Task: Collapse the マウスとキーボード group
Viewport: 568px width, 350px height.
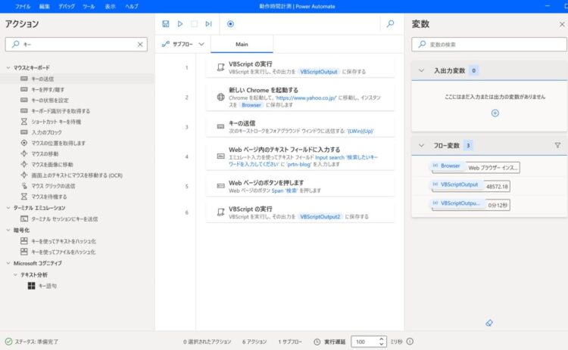Action: point(8,67)
